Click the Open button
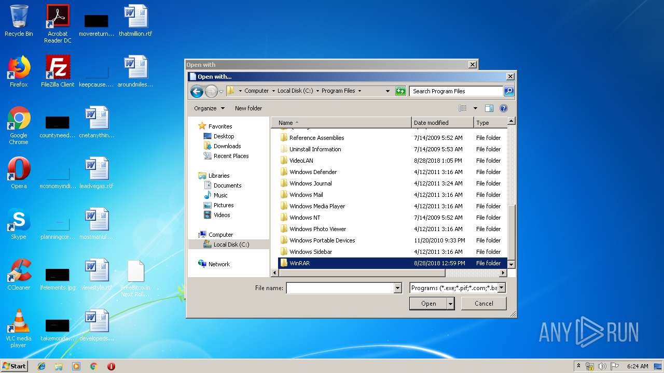This screenshot has height=373, width=664. tap(428, 304)
